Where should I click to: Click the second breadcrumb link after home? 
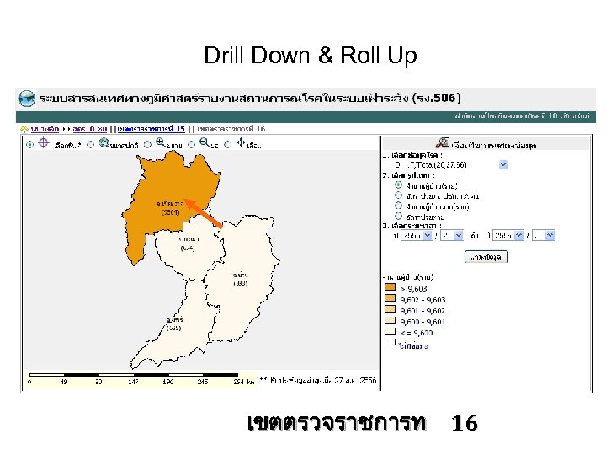90,129
